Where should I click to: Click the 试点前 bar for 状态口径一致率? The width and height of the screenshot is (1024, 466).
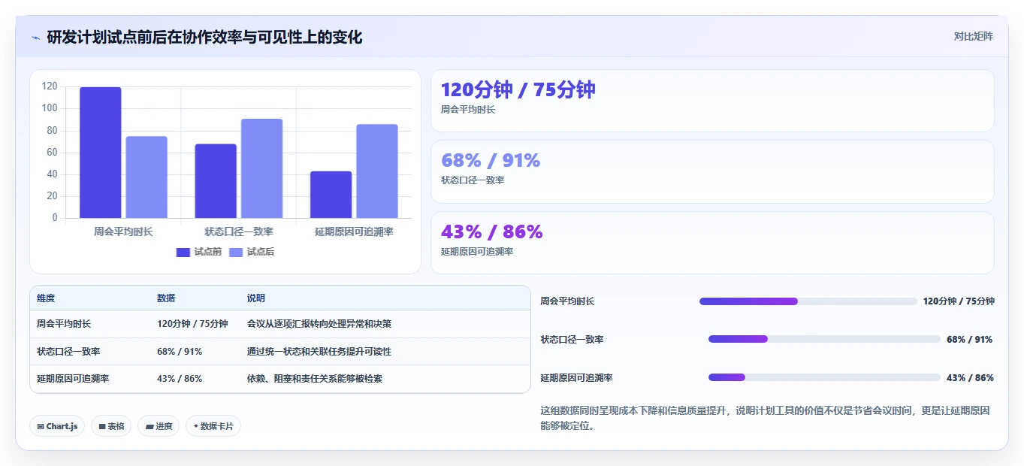[x=216, y=181]
